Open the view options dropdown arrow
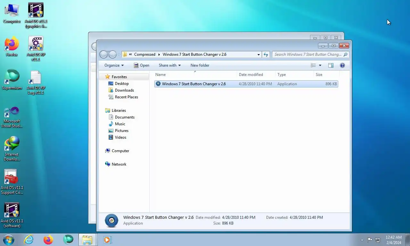Image resolution: width=410 pixels, height=246 pixels. point(320,65)
